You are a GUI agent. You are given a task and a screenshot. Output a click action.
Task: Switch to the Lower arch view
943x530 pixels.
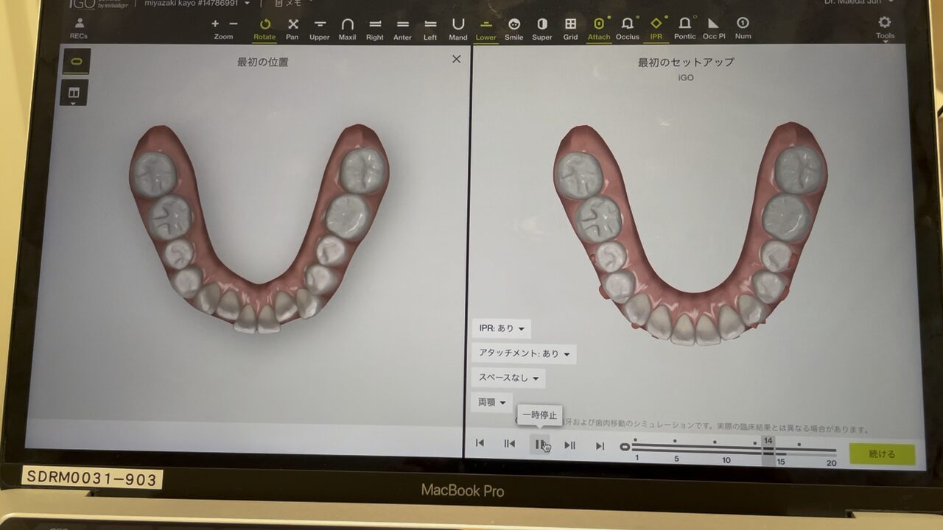coord(486,29)
